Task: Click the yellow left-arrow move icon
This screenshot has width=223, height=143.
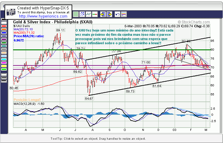Action: (103, 14)
